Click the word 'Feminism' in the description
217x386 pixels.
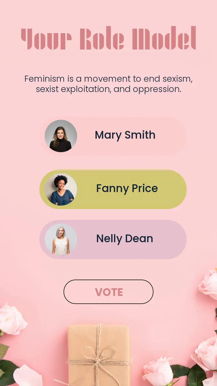[x=44, y=79]
